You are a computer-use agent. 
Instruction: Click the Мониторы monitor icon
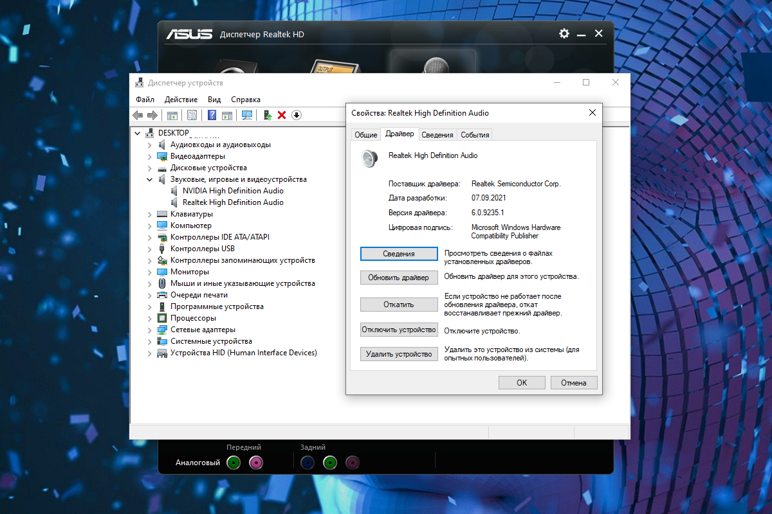[x=163, y=272]
